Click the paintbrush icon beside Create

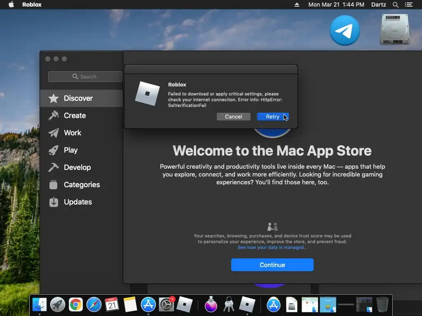pyautogui.click(x=54, y=116)
